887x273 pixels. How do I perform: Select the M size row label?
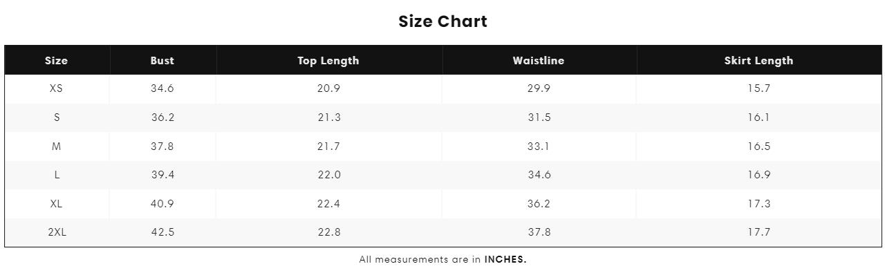(57, 147)
